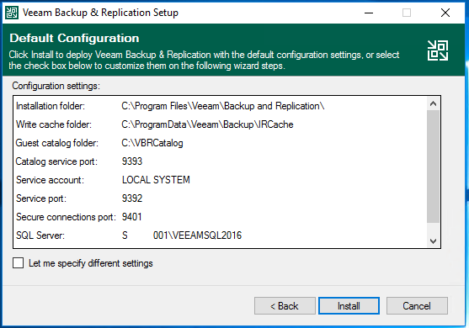469x328 pixels.
Task: Click the 'C:\VBRCatalog' value
Action: (152, 143)
